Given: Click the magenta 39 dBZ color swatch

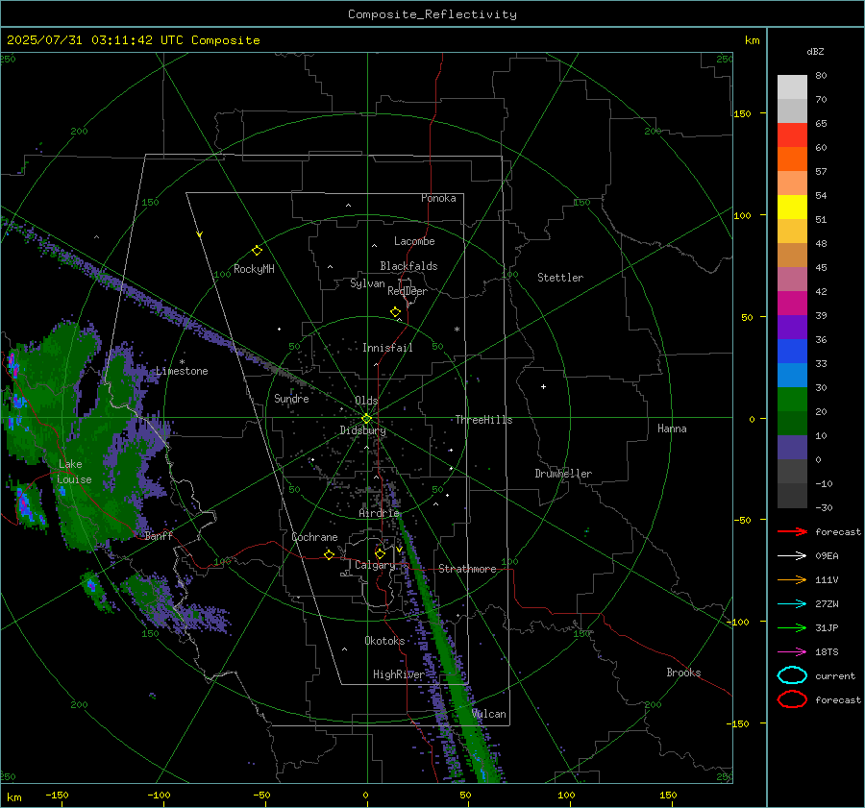Looking at the screenshot, I should 792,304.
